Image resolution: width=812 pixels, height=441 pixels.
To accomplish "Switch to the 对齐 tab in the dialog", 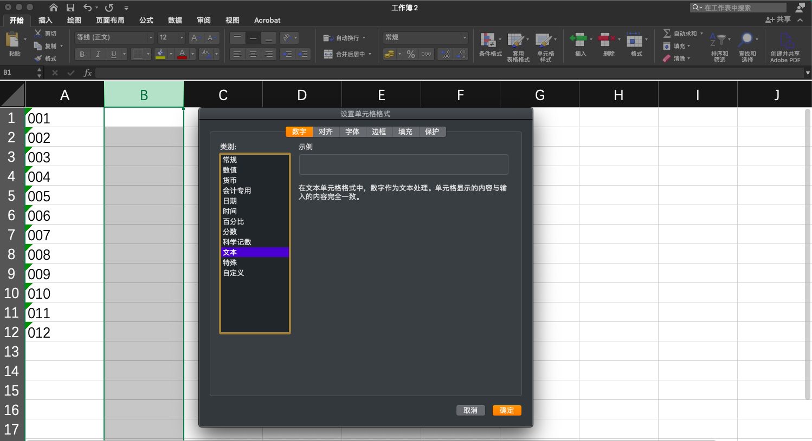I will pos(326,131).
